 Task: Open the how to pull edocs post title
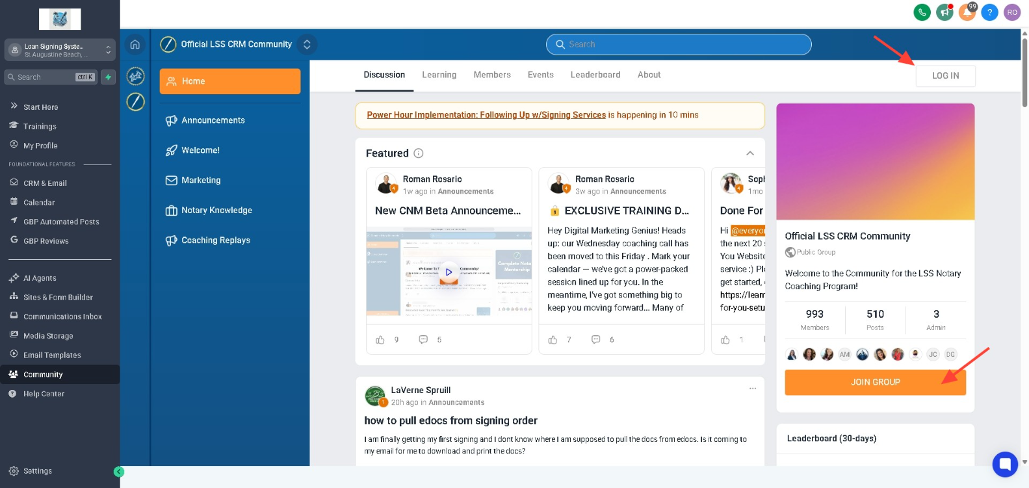coord(450,420)
